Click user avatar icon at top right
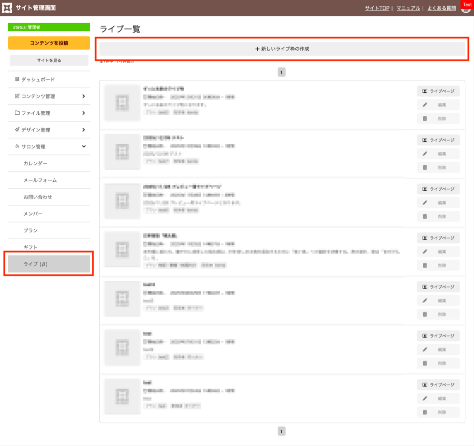 tap(466, 9)
